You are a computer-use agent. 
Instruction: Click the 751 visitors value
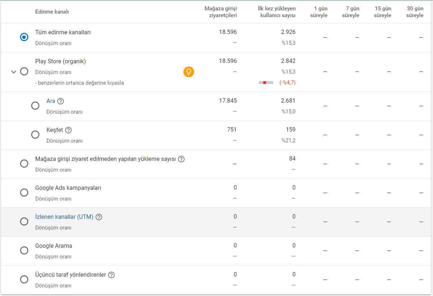coord(232,130)
